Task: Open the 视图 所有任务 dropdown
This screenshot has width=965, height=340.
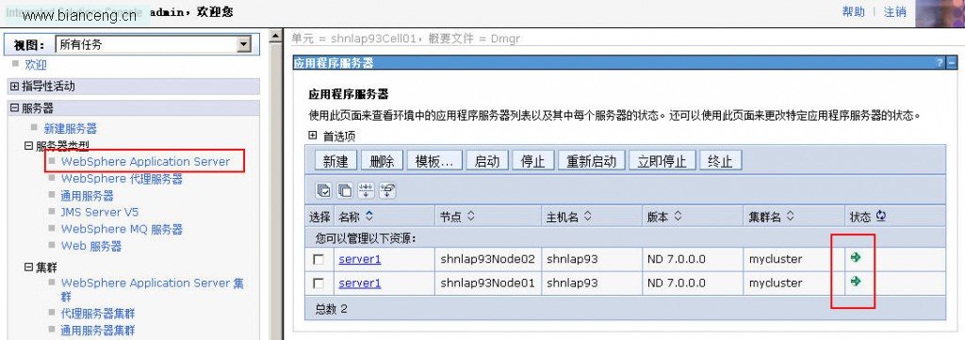Action: (x=245, y=44)
